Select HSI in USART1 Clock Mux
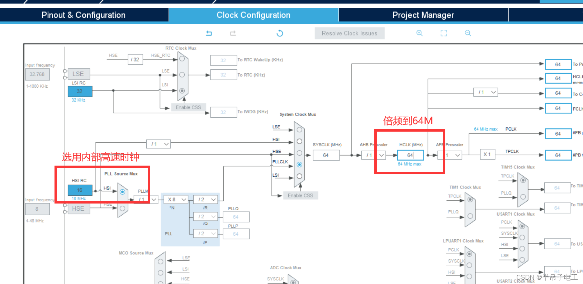583x284 pixels. tap(522, 249)
